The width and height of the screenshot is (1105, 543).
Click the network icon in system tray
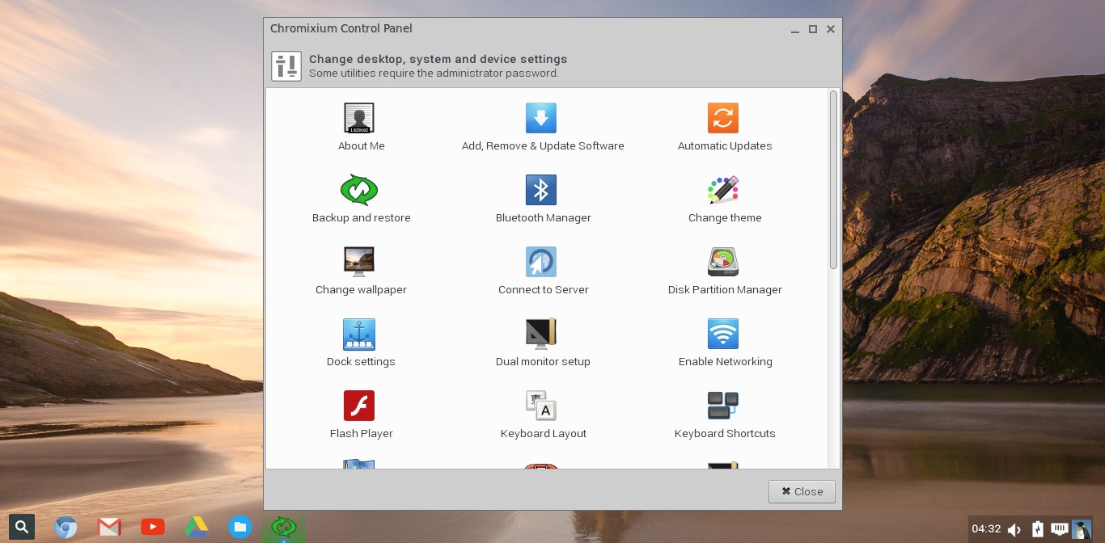(1060, 529)
